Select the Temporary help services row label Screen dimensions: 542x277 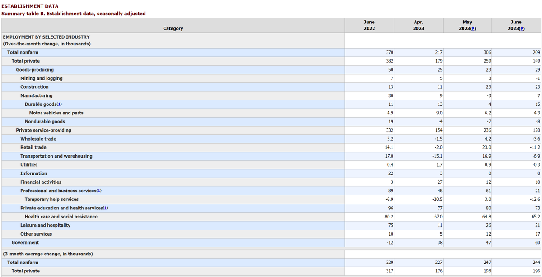click(x=51, y=200)
